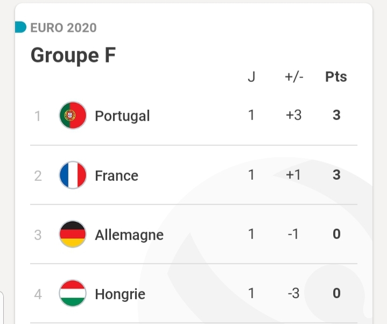This screenshot has height=324, width=387.
Task: Select the Allemagne team name
Action: pyautogui.click(x=129, y=235)
